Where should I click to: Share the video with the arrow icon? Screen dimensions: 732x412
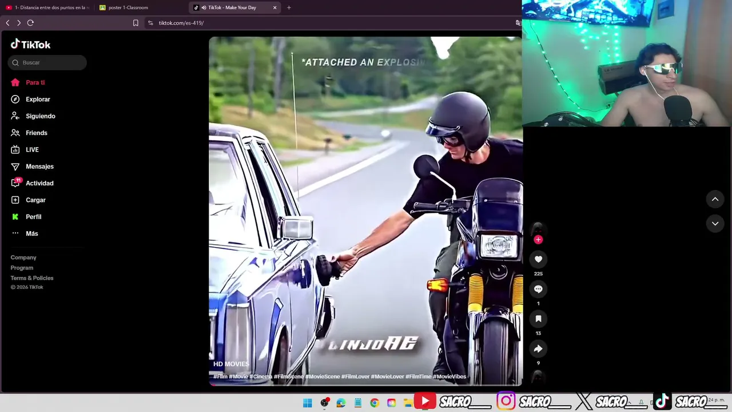[x=538, y=348]
